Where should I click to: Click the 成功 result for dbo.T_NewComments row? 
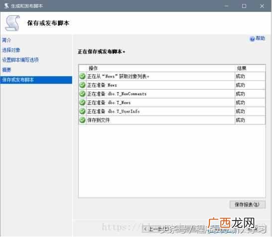coord(240,94)
